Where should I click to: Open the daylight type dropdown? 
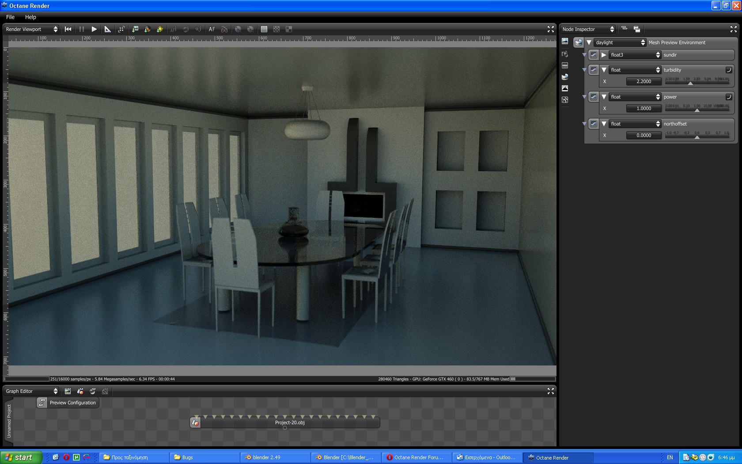tap(620, 42)
